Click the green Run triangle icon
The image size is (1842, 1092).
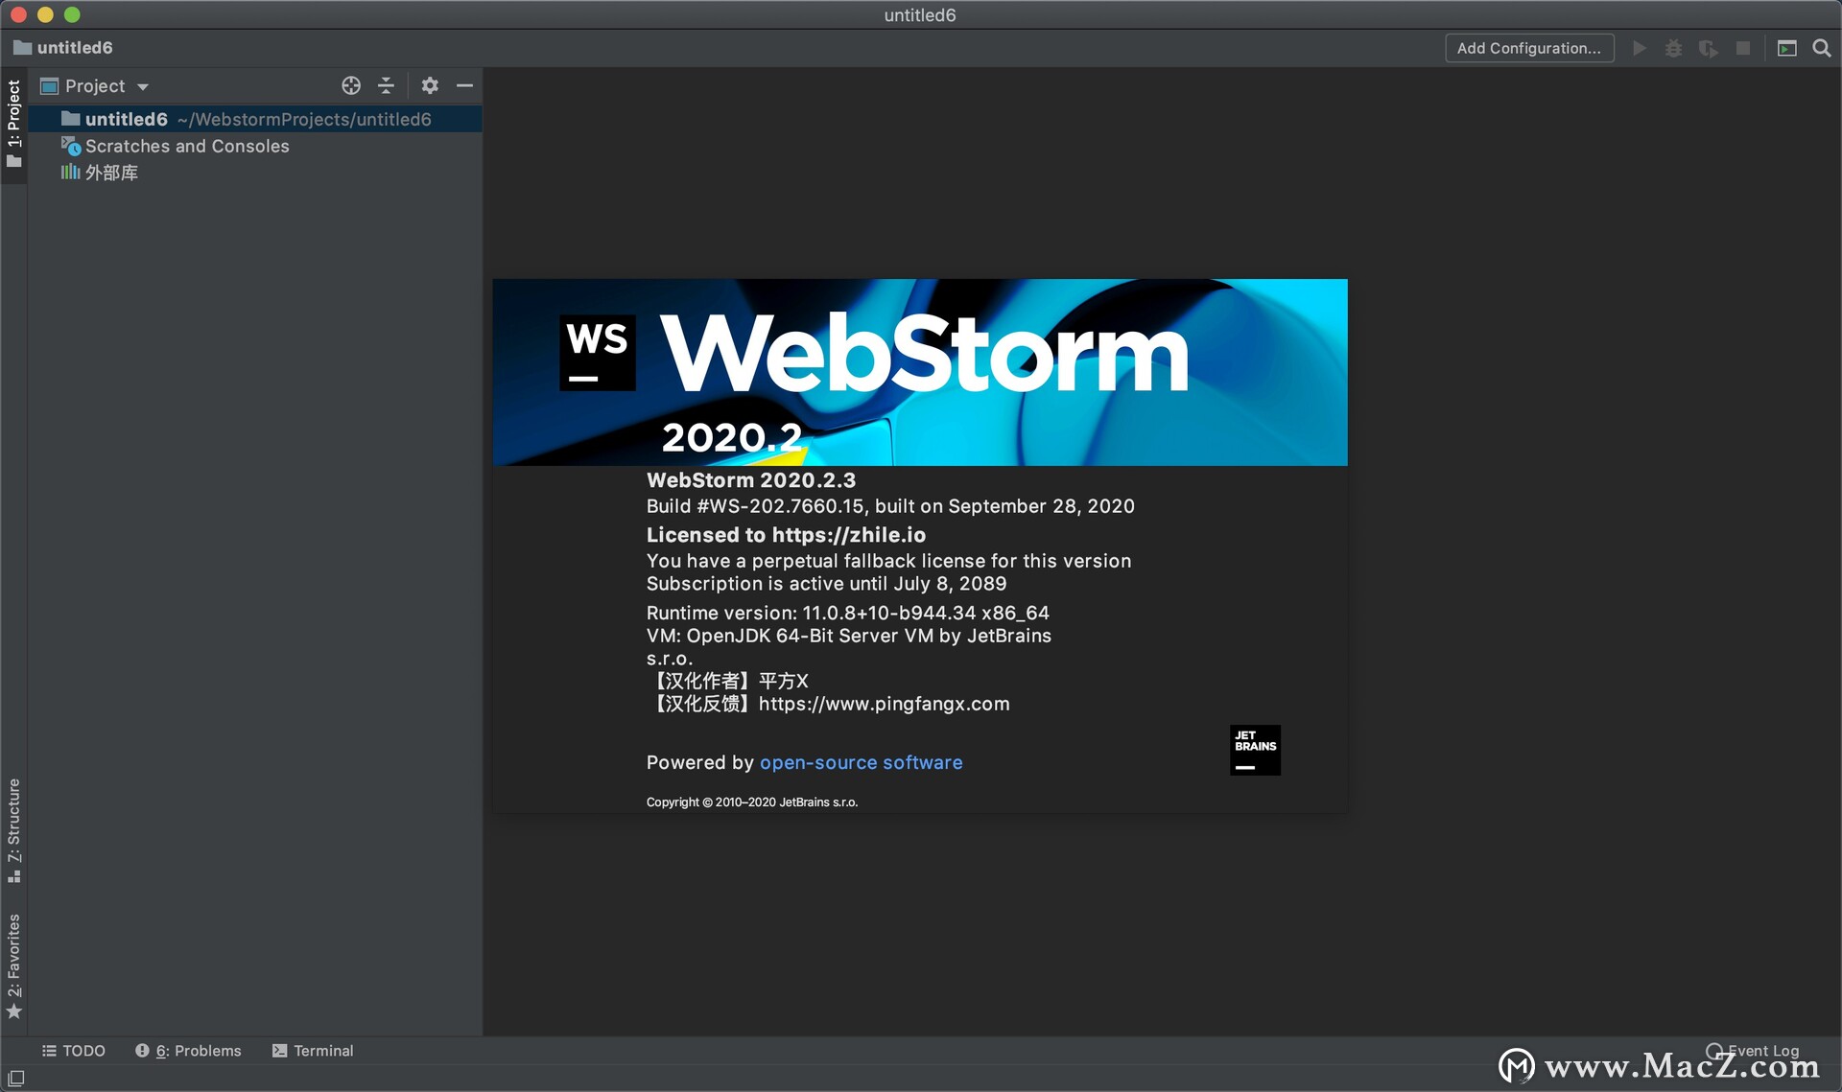[x=1640, y=48]
